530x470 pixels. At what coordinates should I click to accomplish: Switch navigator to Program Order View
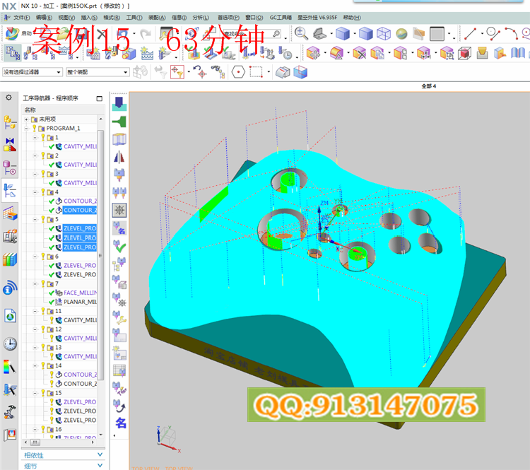[x=11, y=53]
